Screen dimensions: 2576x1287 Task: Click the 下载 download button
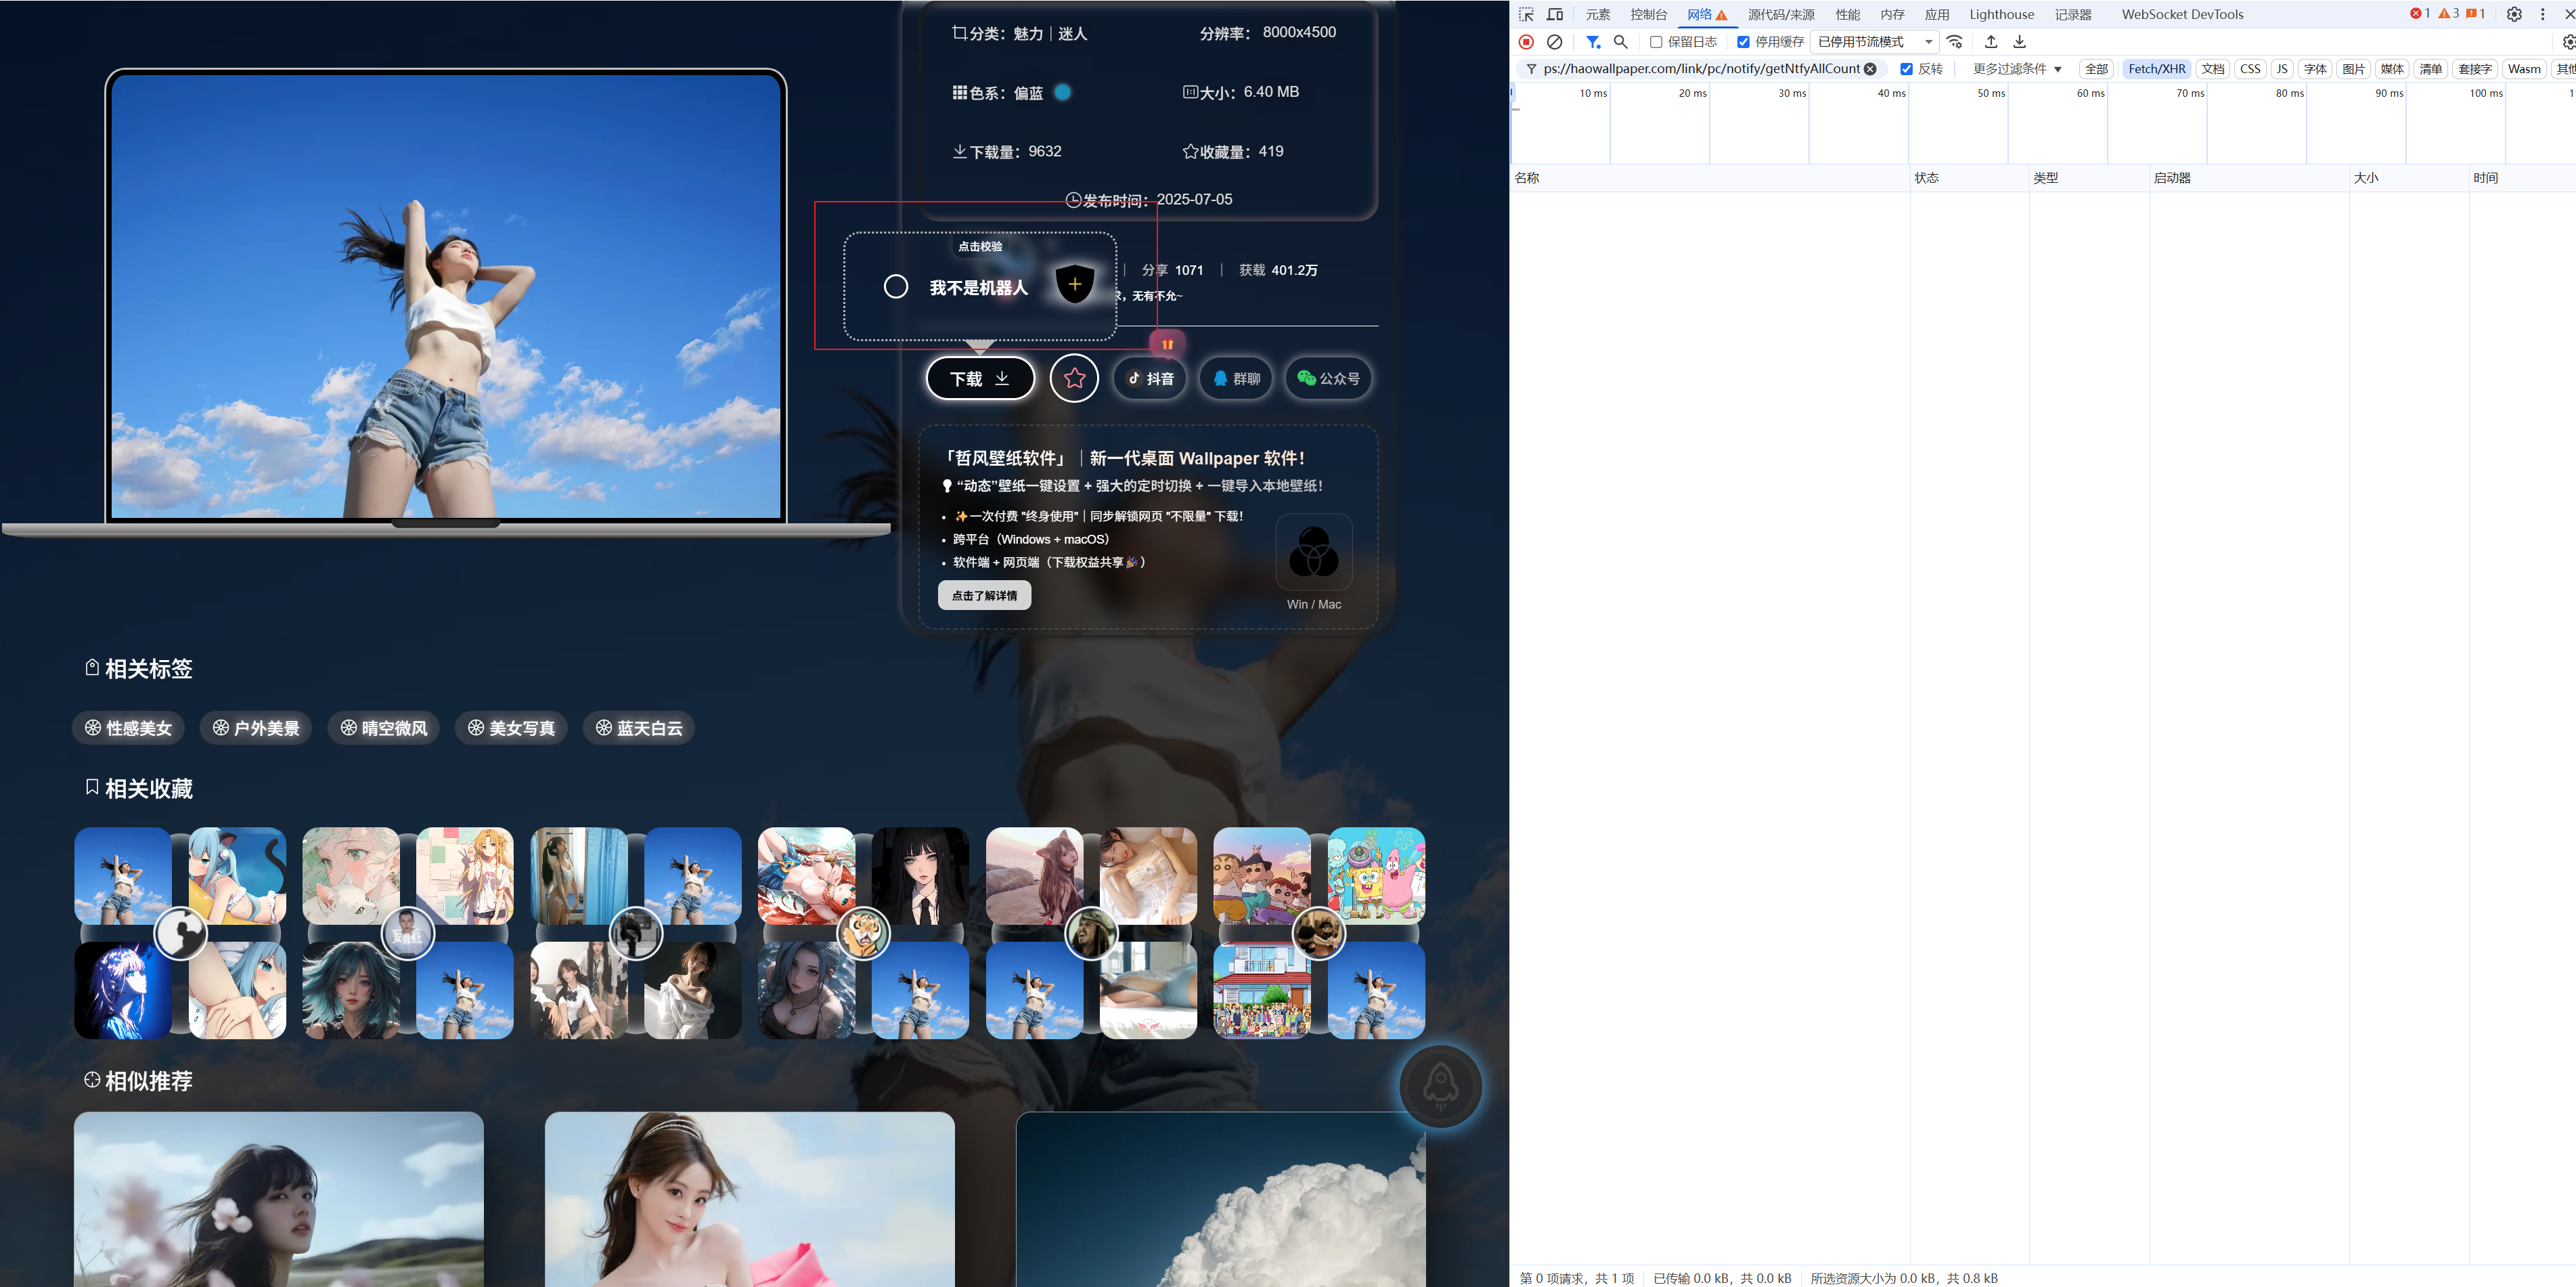tap(980, 378)
